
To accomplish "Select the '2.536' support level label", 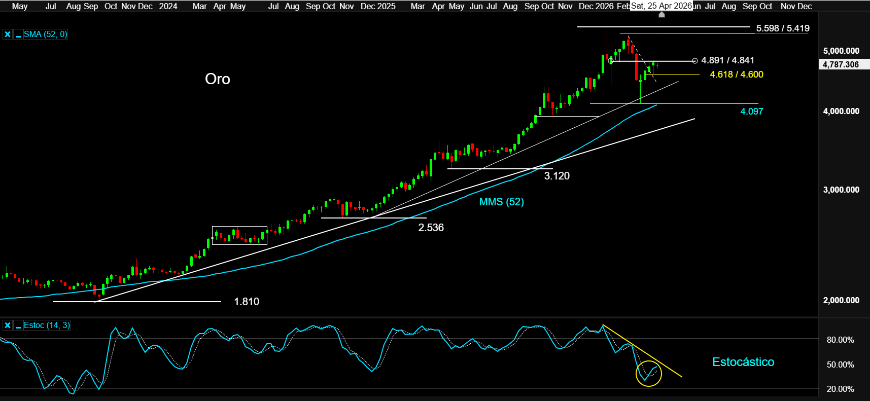I will pos(431,228).
